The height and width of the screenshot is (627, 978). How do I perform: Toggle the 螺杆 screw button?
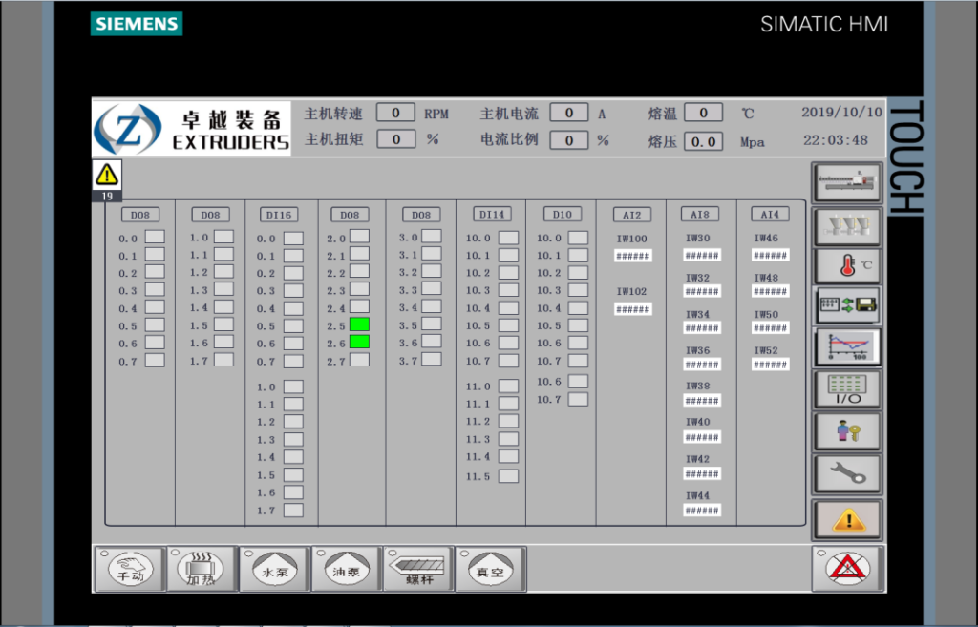tap(417, 570)
